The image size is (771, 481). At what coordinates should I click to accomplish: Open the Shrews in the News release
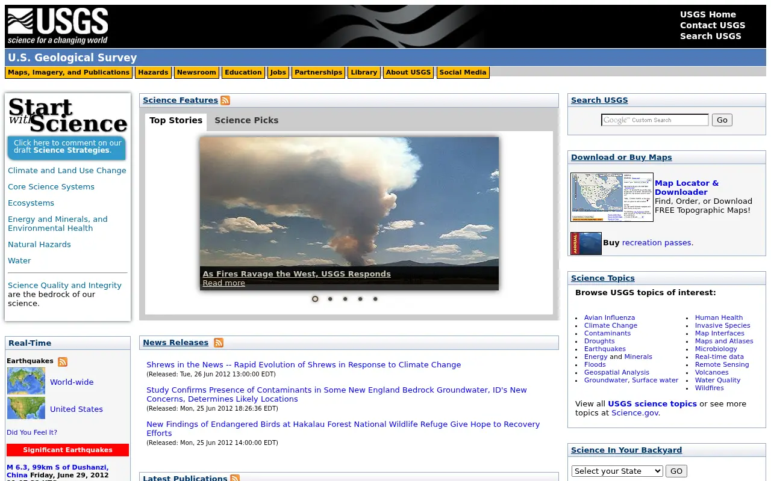click(x=304, y=365)
